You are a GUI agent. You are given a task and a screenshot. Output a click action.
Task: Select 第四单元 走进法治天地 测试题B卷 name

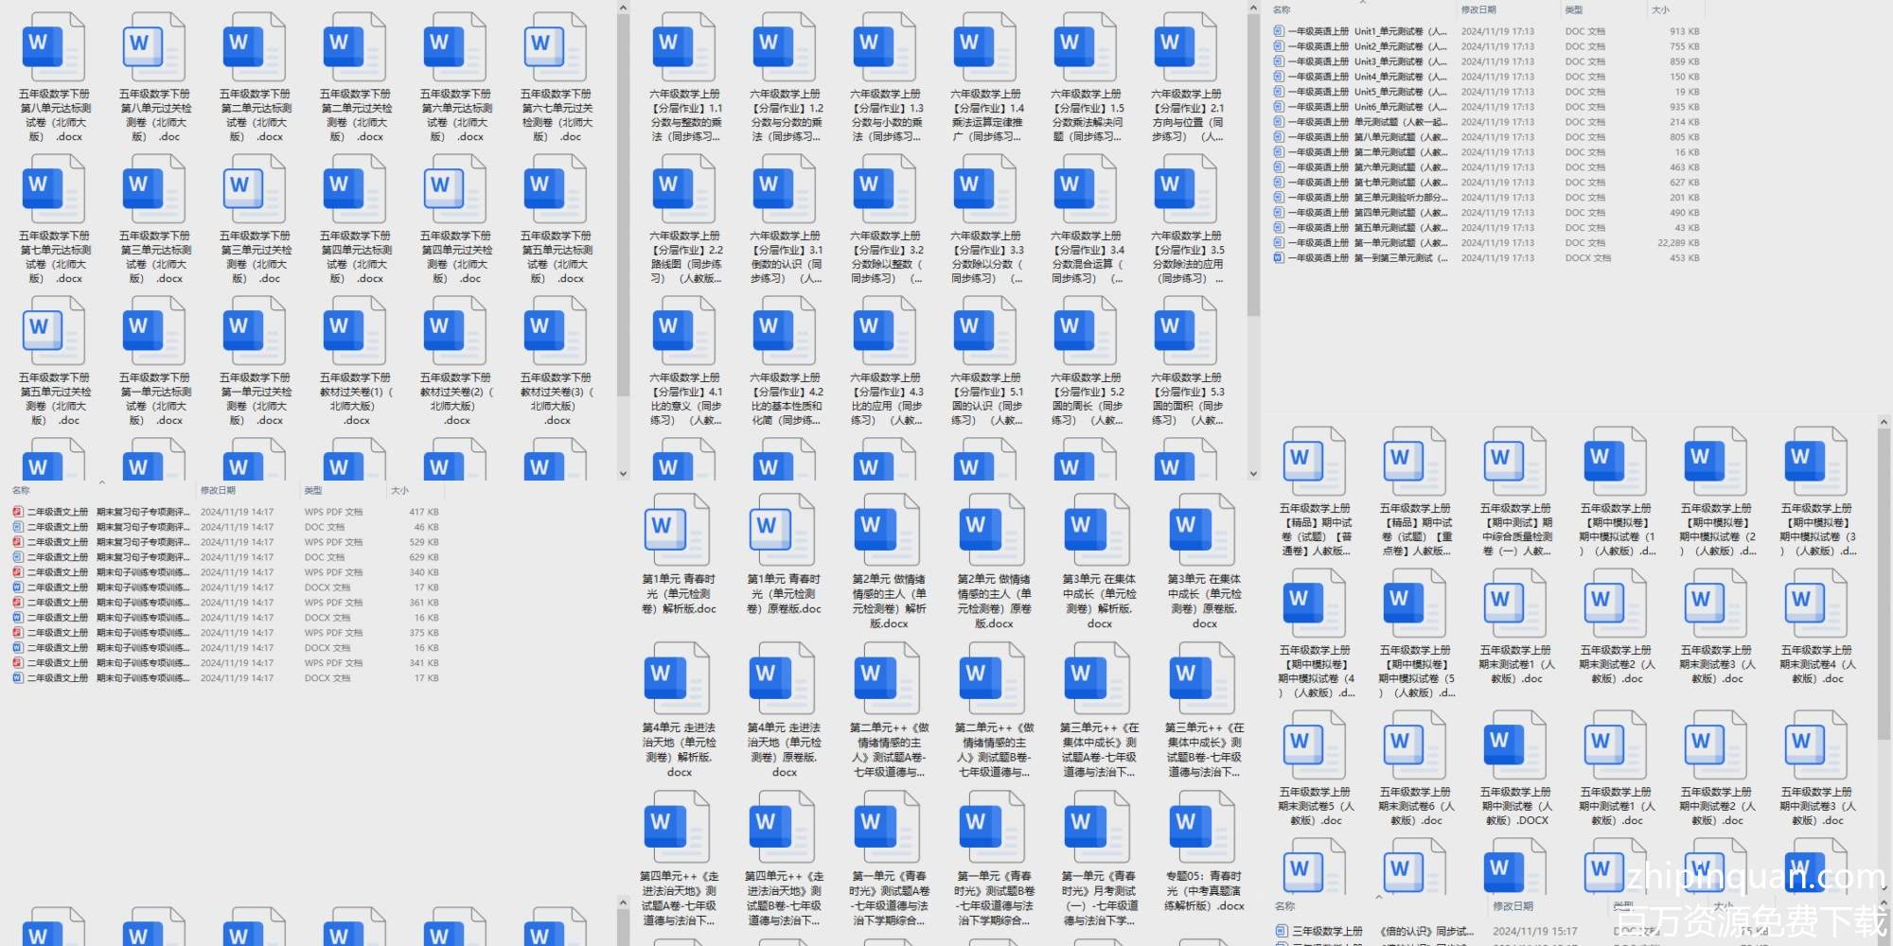(x=784, y=899)
